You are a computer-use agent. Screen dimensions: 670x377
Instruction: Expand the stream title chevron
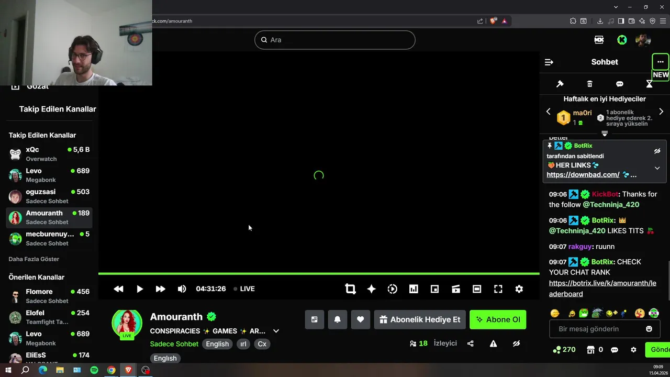click(276, 331)
